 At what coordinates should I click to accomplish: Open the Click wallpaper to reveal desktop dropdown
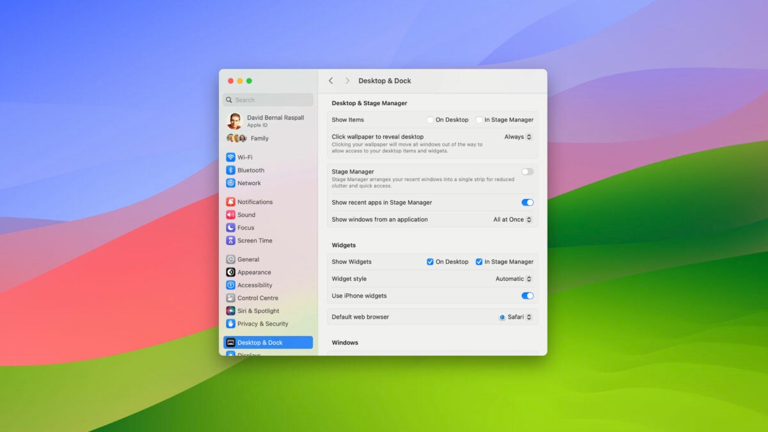click(x=517, y=136)
